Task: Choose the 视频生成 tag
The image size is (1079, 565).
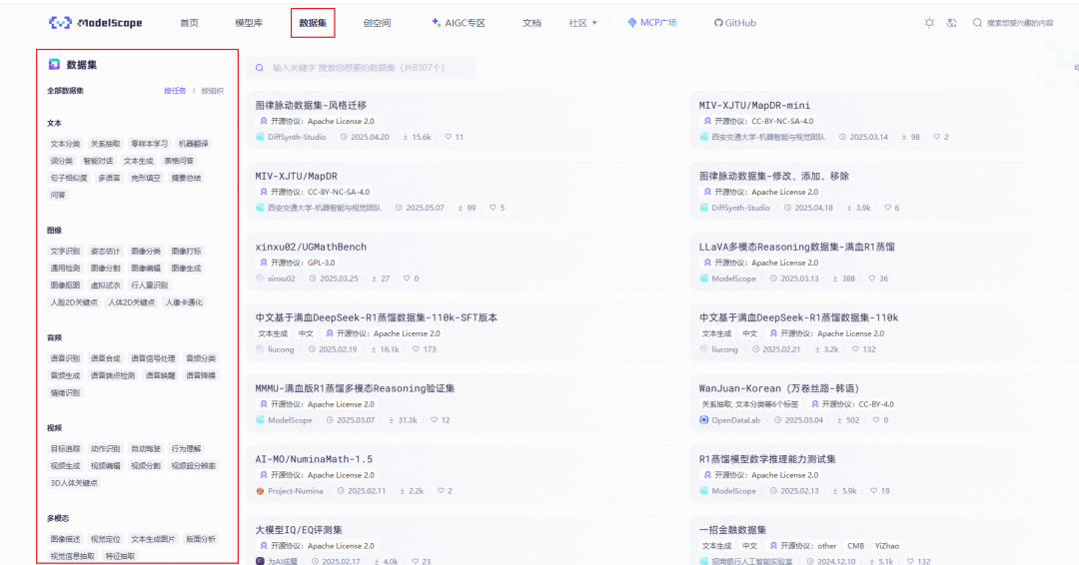Action: 65,466
